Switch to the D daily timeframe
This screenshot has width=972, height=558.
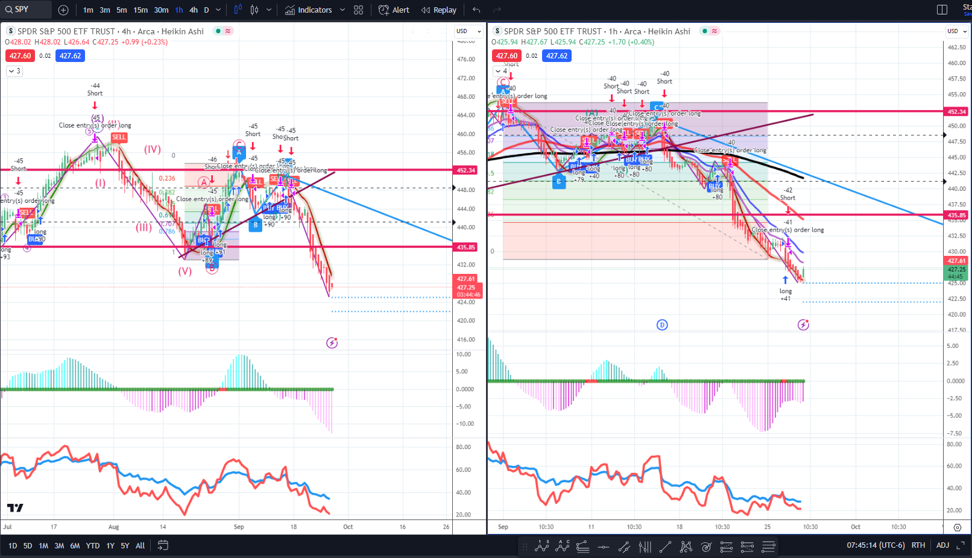(x=206, y=10)
